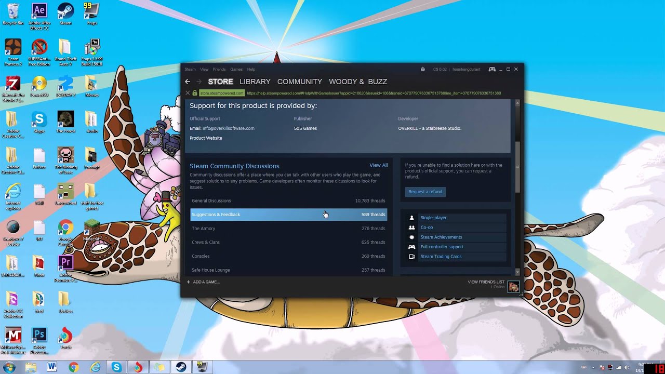Open the Steam menu in menu bar
Image resolution: width=665 pixels, height=374 pixels.
[190, 69]
